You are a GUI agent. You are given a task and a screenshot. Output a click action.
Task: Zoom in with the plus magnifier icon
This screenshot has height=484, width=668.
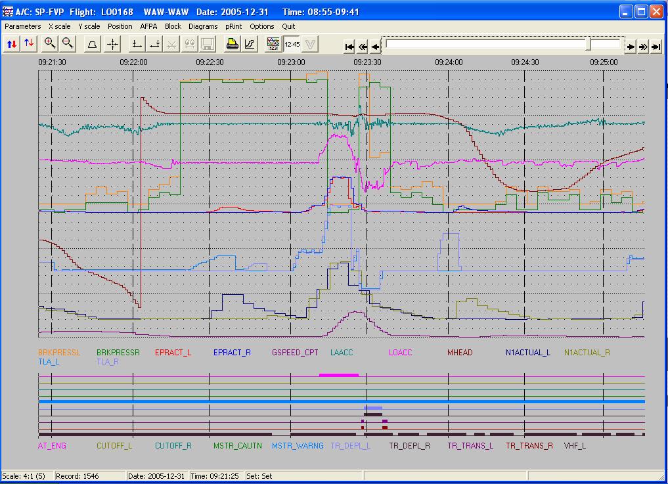tap(51, 44)
